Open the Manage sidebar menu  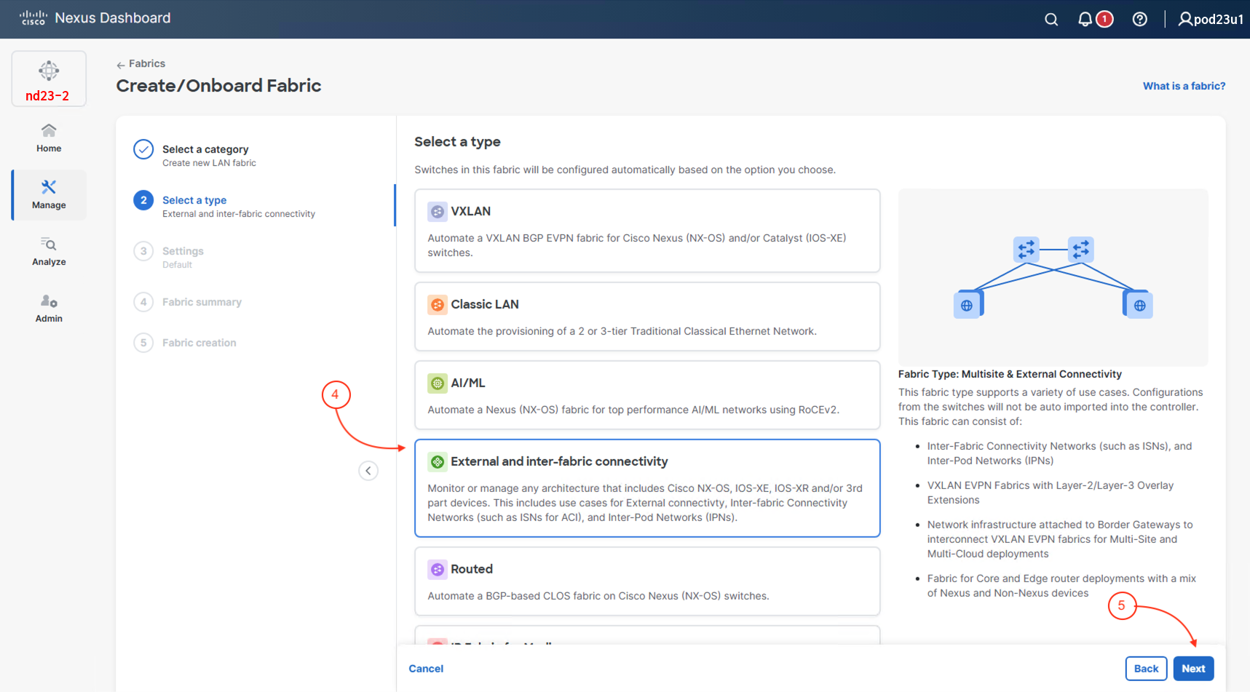[49, 195]
